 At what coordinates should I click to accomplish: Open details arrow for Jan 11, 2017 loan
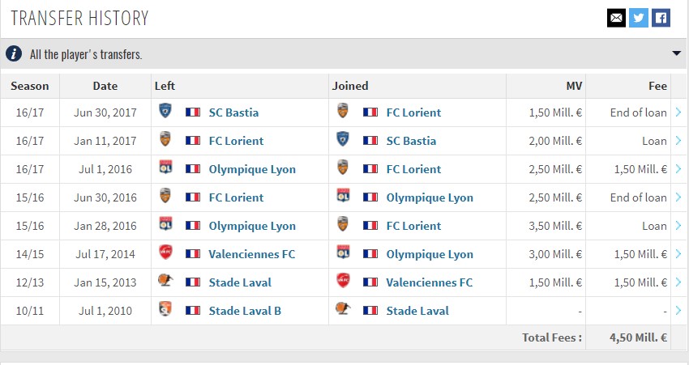(678, 140)
